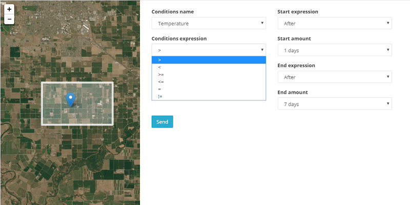Choose the "<" expression option
Image resolution: width=410 pixels, height=205 pixels.
209,67
